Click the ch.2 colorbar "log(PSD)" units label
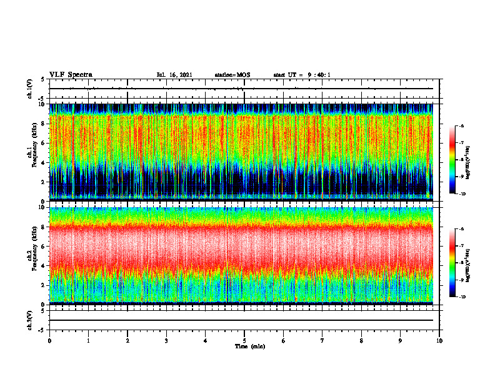Viewport: 495px width, 382px height. click(x=467, y=266)
